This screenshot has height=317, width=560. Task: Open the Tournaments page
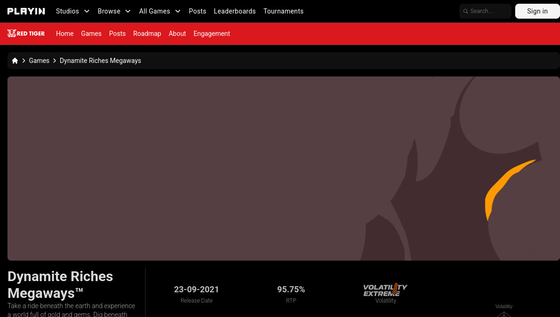(x=283, y=11)
